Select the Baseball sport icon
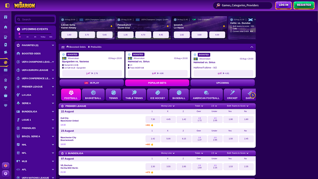This screenshot has height=179, width=318. (179, 95)
